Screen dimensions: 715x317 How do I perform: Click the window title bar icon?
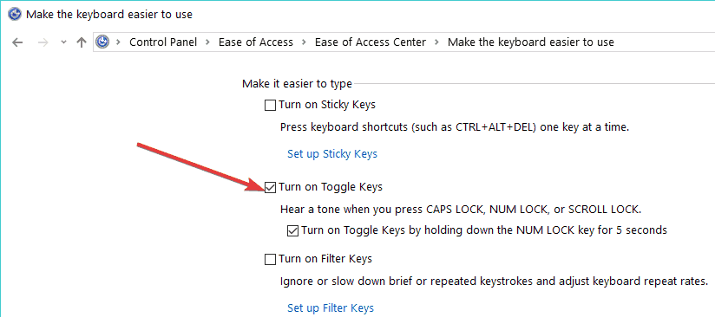pyautogui.click(x=15, y=15)
